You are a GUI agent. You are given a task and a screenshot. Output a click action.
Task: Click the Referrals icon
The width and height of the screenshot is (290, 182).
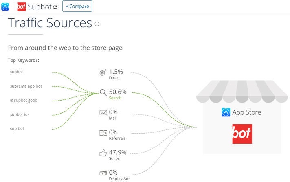click(103, 133)
